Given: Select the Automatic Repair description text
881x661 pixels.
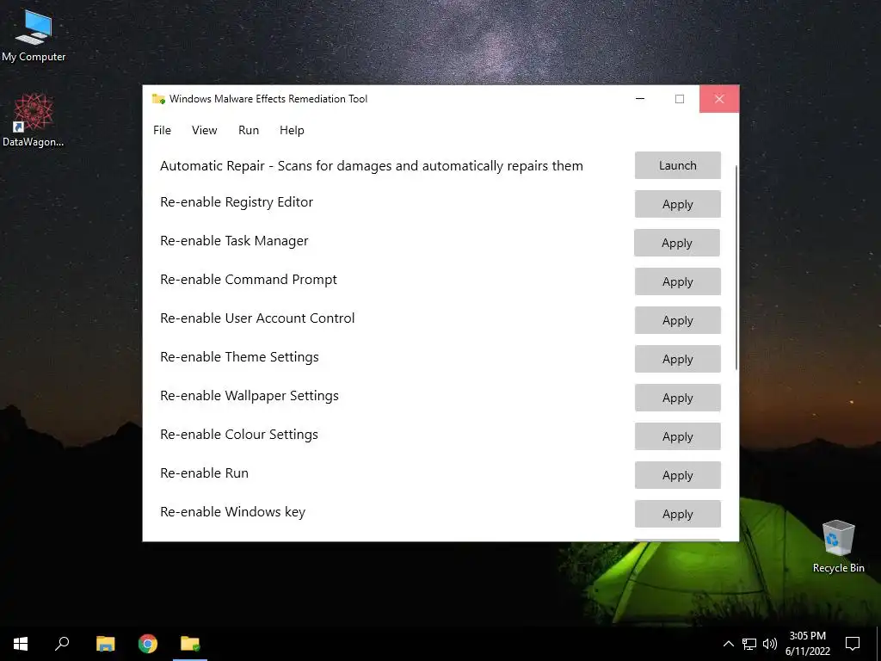Looking at the screenshot, I should [372, 166].
